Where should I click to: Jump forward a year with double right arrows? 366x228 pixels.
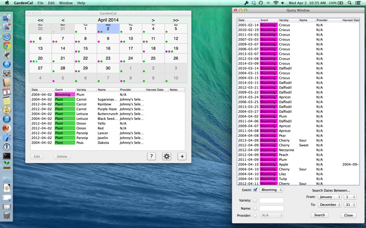176,20
